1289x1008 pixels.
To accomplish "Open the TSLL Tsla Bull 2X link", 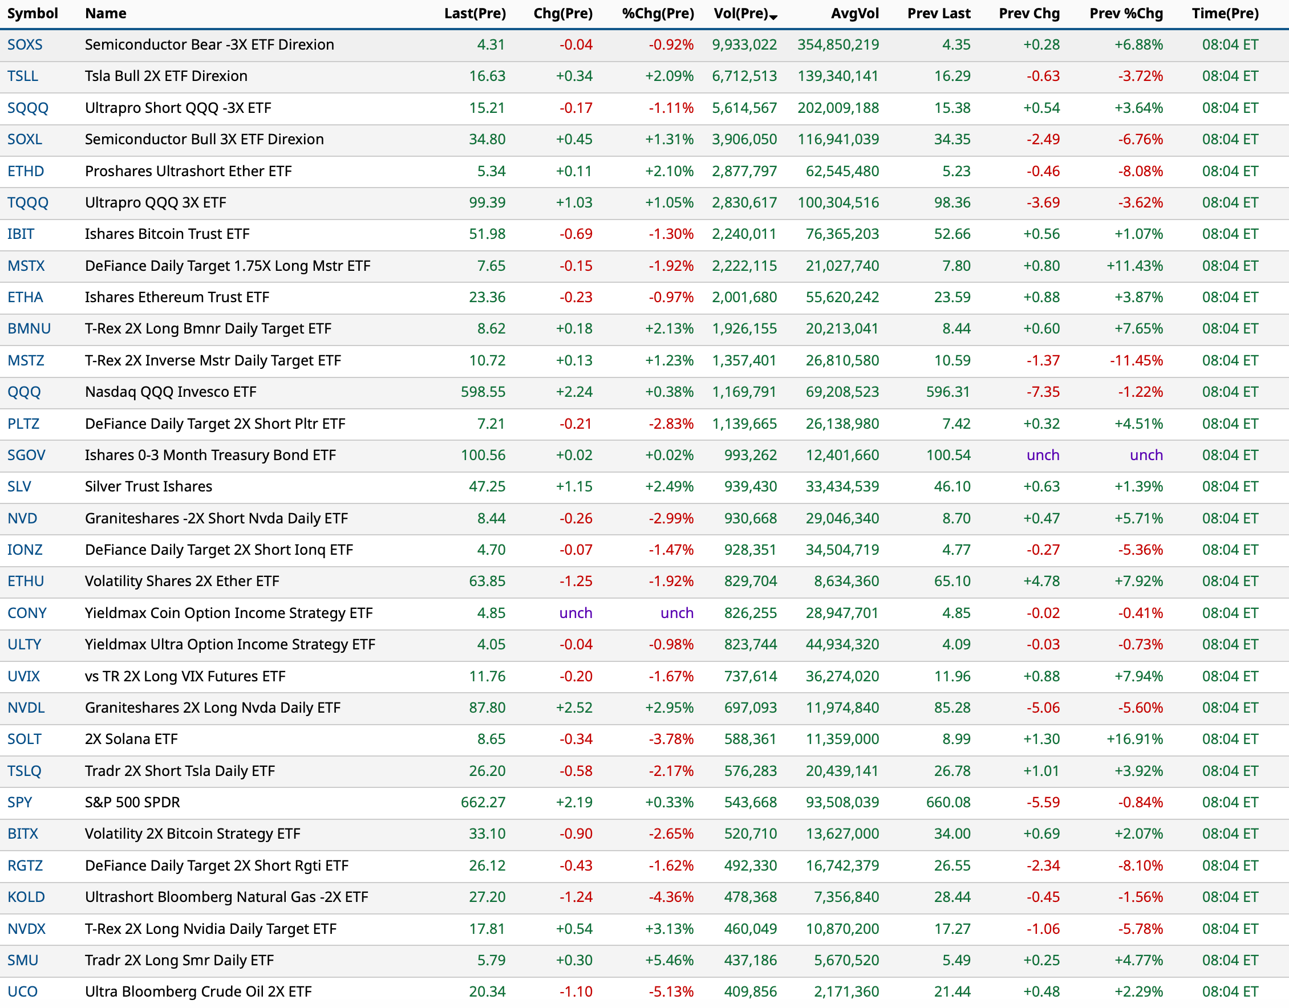I will [22, 76].
